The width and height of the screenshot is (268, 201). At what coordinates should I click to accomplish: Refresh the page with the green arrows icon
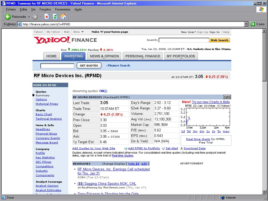tap(55, 17)
